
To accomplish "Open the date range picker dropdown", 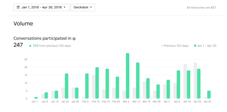I will [x=42, y=7].
